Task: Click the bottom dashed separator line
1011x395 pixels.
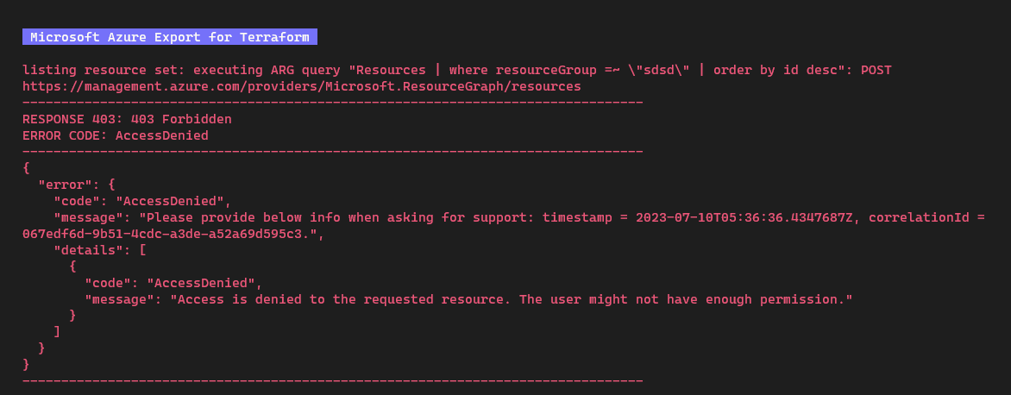Action: 333,381
